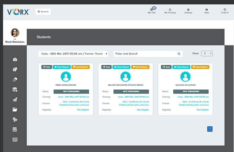
Task: Click Asst for Nimo Aden Abshir
Action: click(x=47, y=67)
